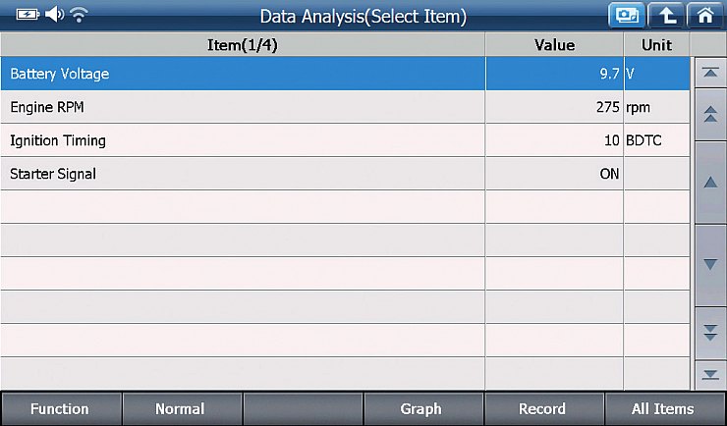
Task: Check the battery status icon
Action: coord(28,15)
